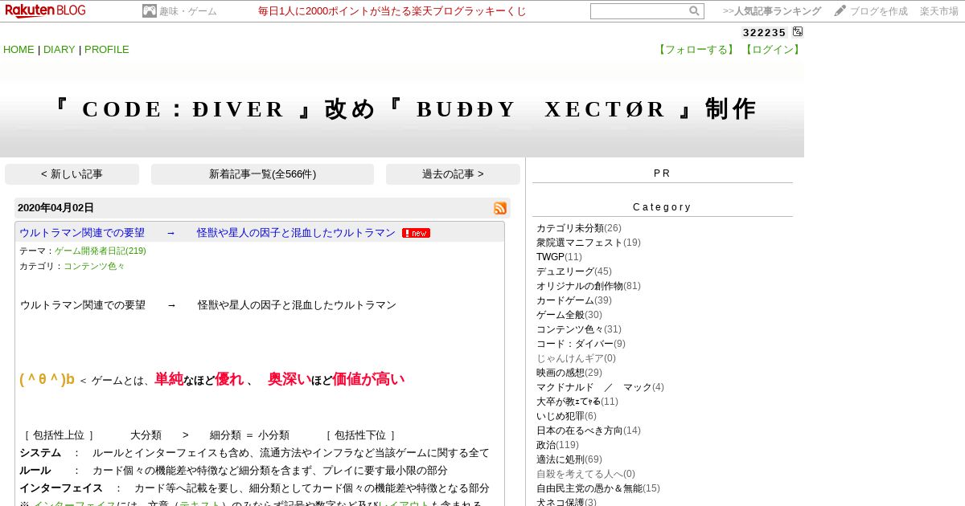965x506 pixels.
Task: Click ブログを作成 link
Action: (x=879, y=11)
